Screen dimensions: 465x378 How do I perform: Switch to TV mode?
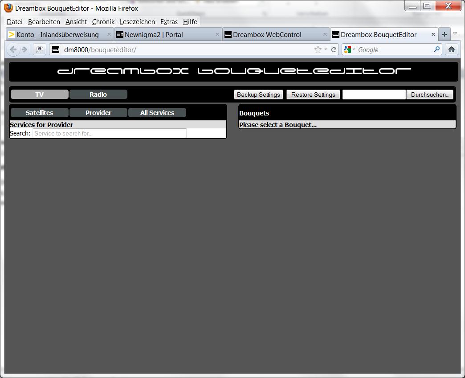[x=40, y=94]
